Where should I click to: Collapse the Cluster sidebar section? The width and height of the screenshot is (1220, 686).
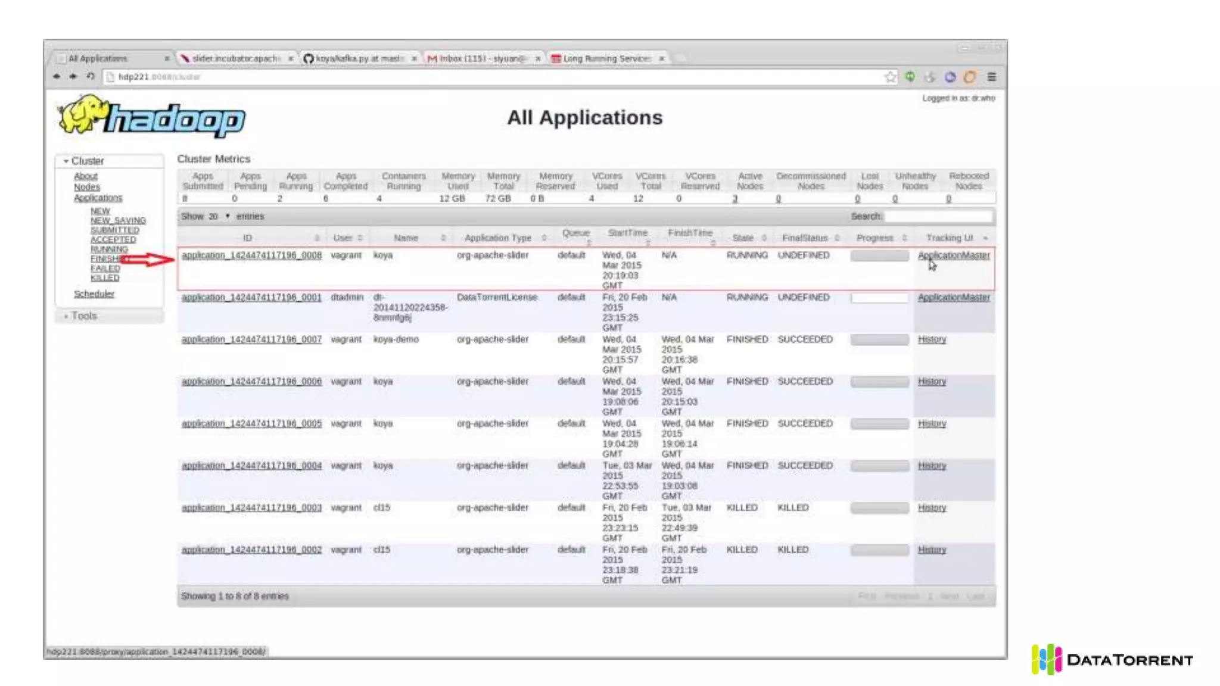tap(86, 161)
